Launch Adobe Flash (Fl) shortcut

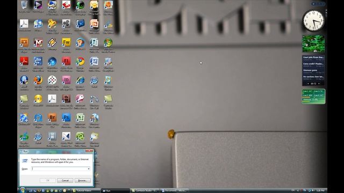coord(66,61)
